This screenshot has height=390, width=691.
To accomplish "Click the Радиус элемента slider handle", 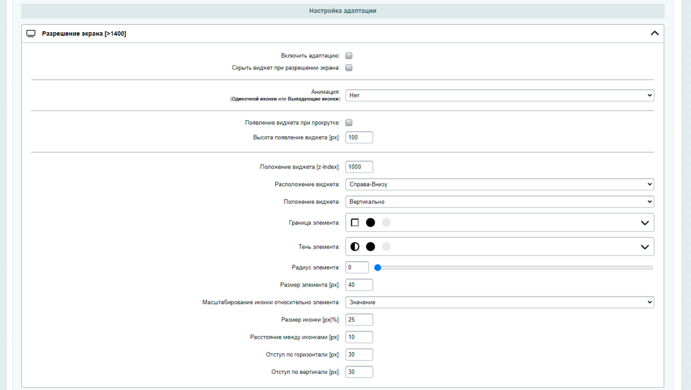I will (x=378, y=267).
